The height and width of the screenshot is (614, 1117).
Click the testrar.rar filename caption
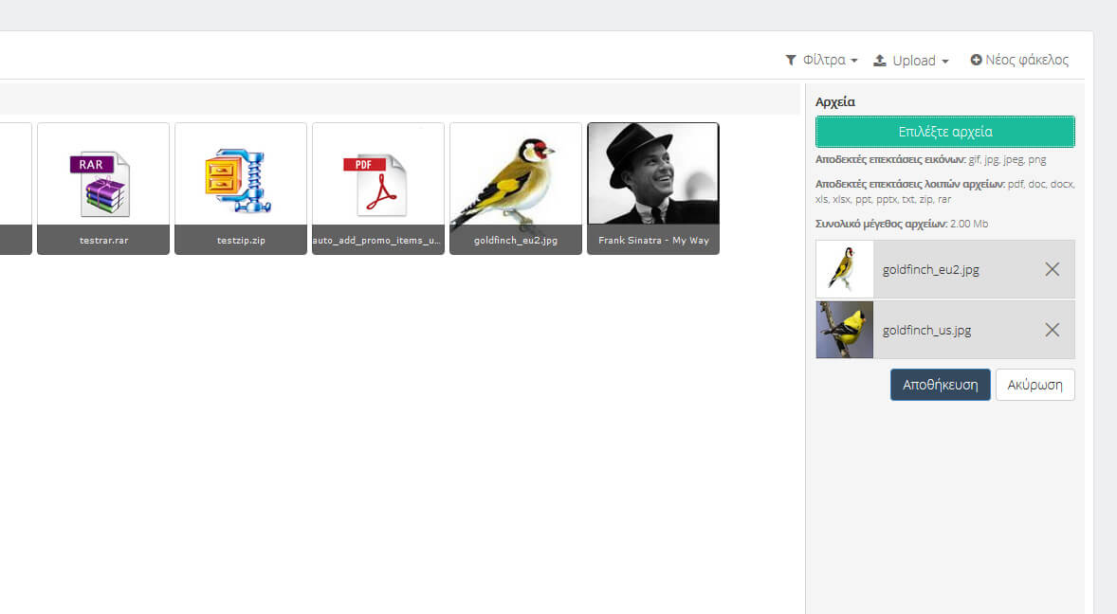tap(104, 241)
